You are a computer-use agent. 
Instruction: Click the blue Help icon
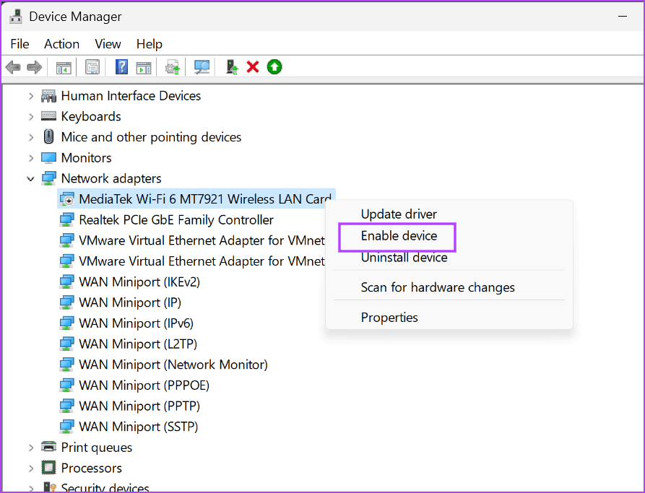pos(121,66)
